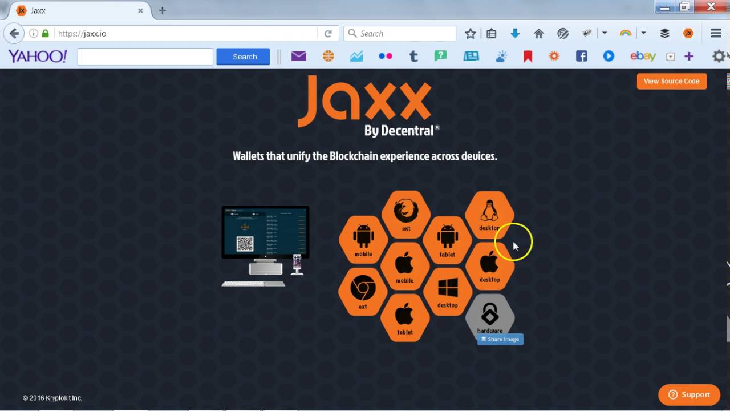
Task: Reload the page with refresh icon
Action: point(328,34)
